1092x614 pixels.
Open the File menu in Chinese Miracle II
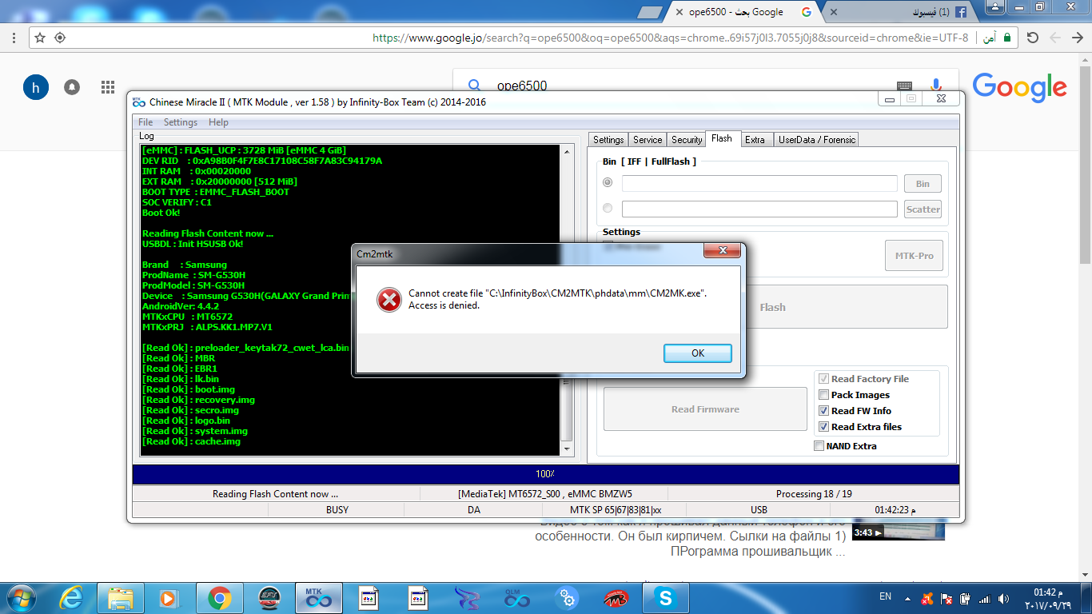click(x=145, y=122)
